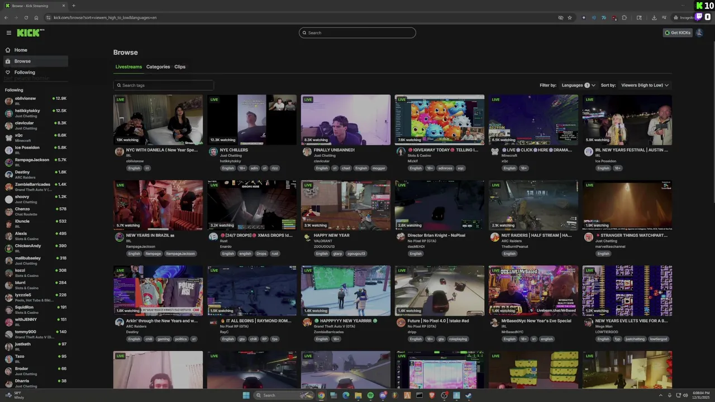Viewport: 715px width, 402px height.
Task: Open NYE CHILLERS stream title
Action: pyautogui.click(x=233, y=150)
